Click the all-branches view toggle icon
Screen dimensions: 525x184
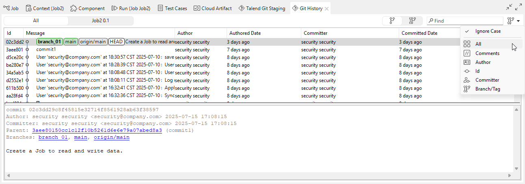tap(412, 21)
